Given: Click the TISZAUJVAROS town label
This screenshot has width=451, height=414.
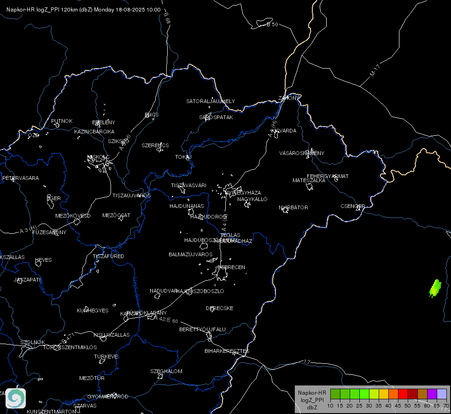Looking at the screenshot, I should pos(131,195).
